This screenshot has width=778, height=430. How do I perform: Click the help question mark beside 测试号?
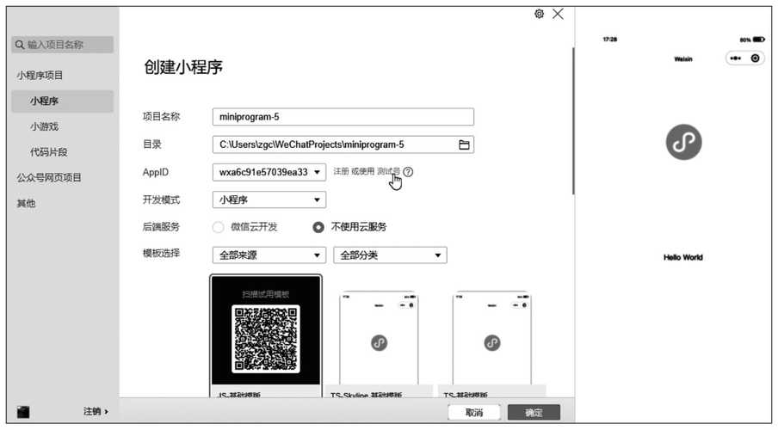pyautogui.click(x=408, y=172)
